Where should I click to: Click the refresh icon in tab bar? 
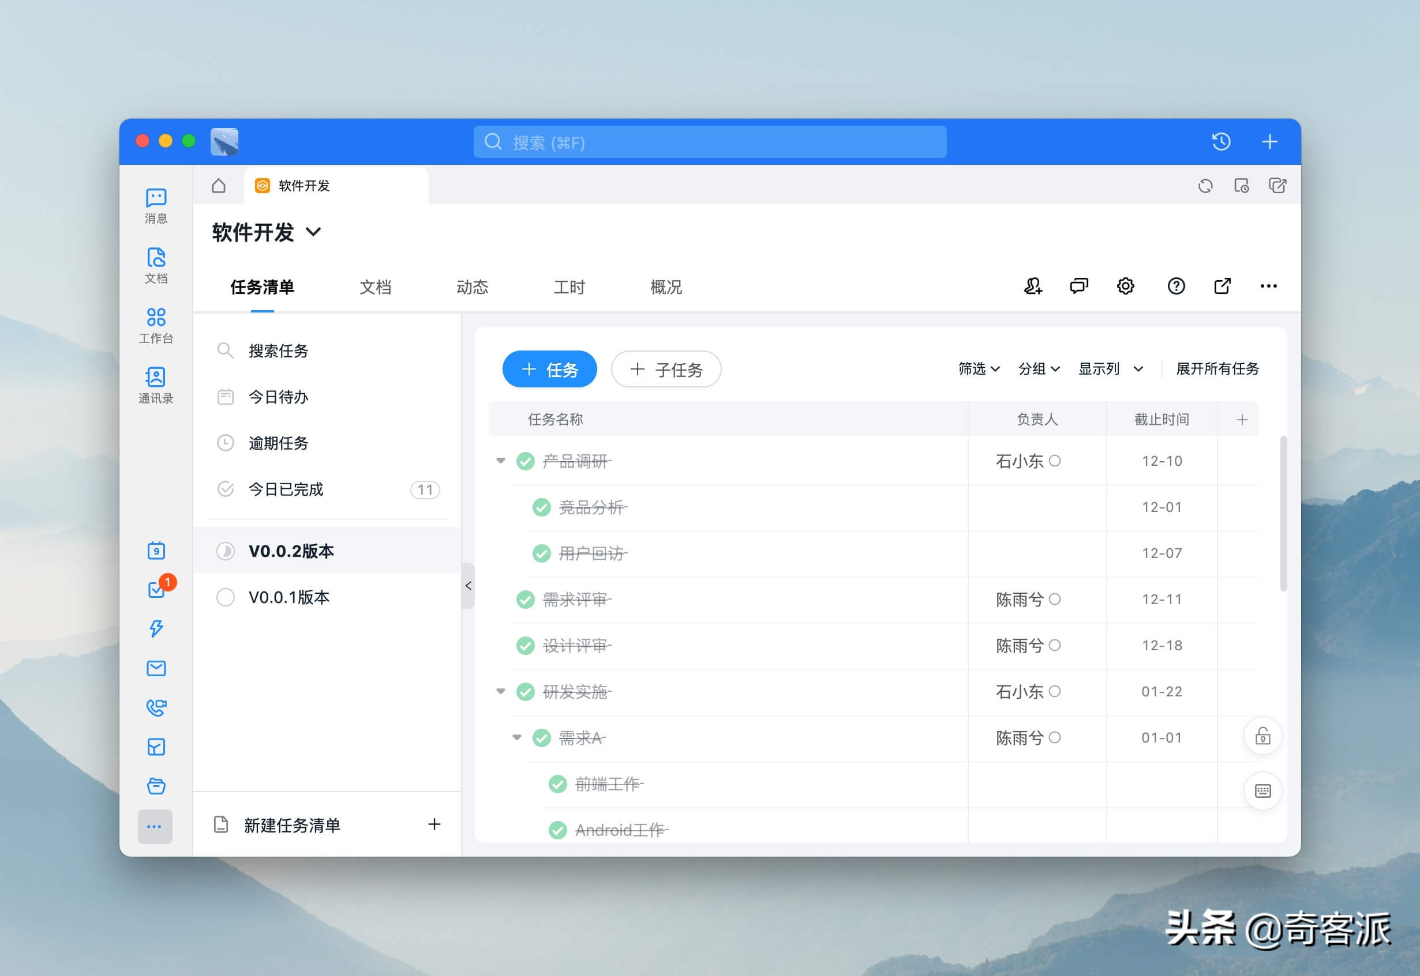(1205, 186)
